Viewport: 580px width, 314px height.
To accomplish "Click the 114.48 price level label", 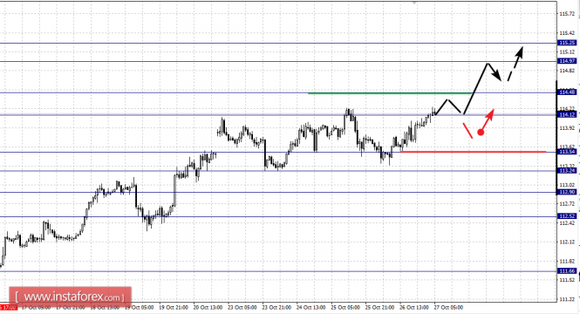I will [x=567, y=92].
